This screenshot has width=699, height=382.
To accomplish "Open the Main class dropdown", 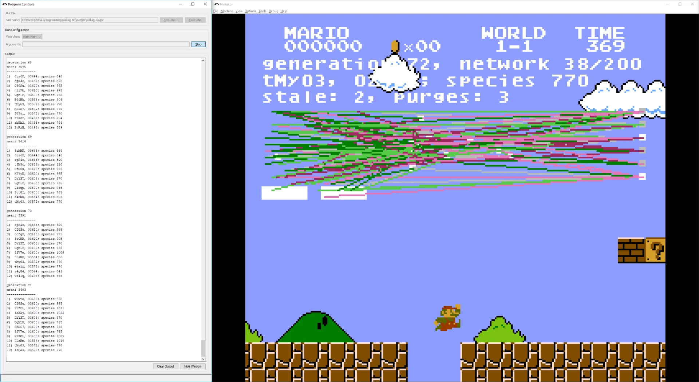I will pyautogui.click(x=32, y=37).
